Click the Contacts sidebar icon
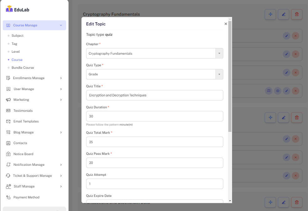308x211 pixels. point(8,143)
